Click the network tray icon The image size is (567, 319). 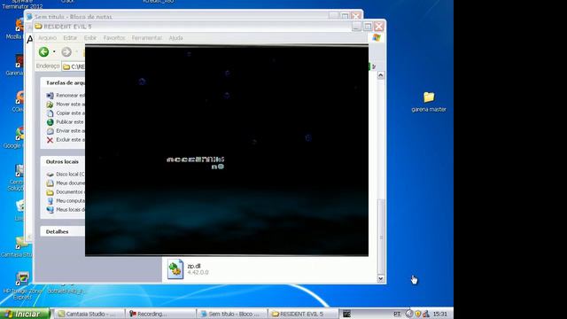click(x=426, y=314)
